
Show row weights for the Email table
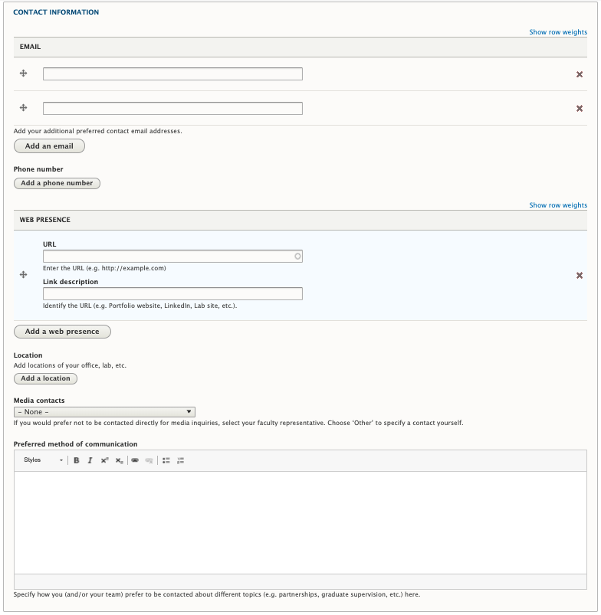[558, 32]
